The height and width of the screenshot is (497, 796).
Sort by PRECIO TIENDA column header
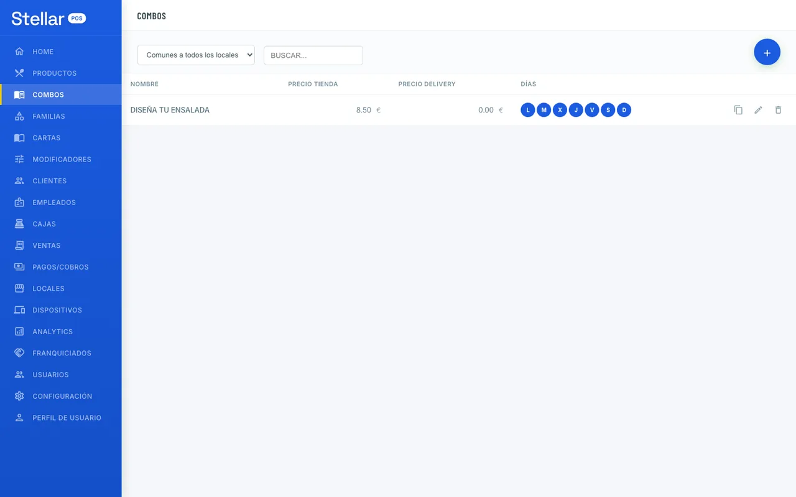coord(313,84)
